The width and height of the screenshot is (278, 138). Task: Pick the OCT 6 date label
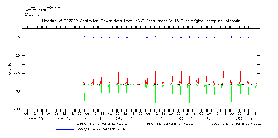244,119
